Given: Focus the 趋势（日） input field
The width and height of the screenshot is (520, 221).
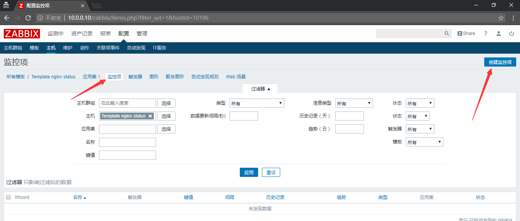Looking at the screenshot, I should (349, 129).
